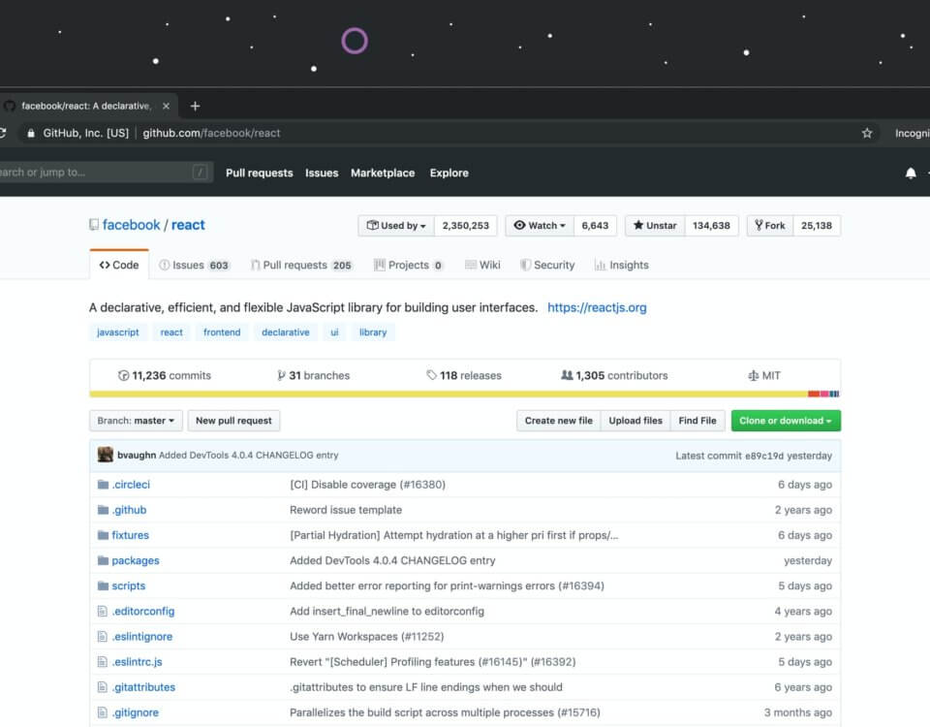The image size is (930, 727).
Task: Click the scripts folder icon
Action: click(x=104, y=585)
